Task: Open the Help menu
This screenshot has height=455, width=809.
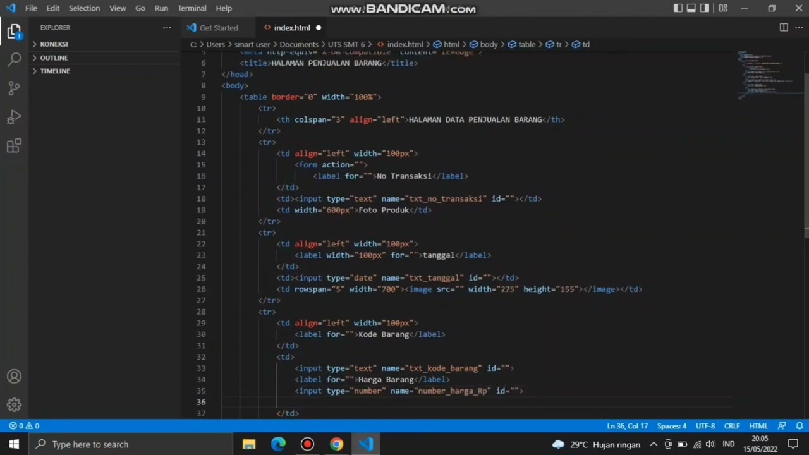Action: coord(224,8)
